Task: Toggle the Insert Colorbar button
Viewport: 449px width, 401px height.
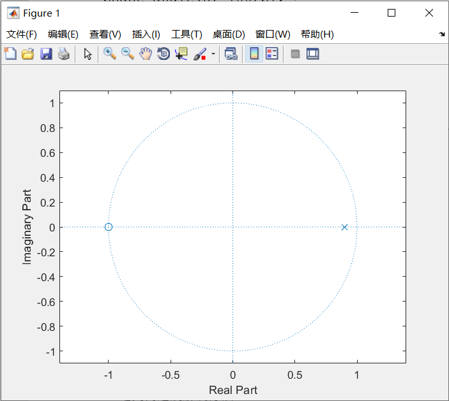Action: [x=254, y=54]
